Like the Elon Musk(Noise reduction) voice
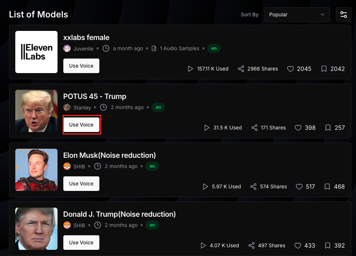This screenshot has height=256, width=356. (x=299, y=187)
